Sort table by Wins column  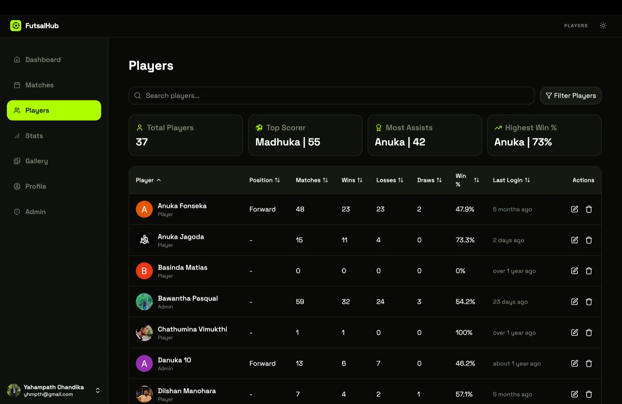[352, 180]
